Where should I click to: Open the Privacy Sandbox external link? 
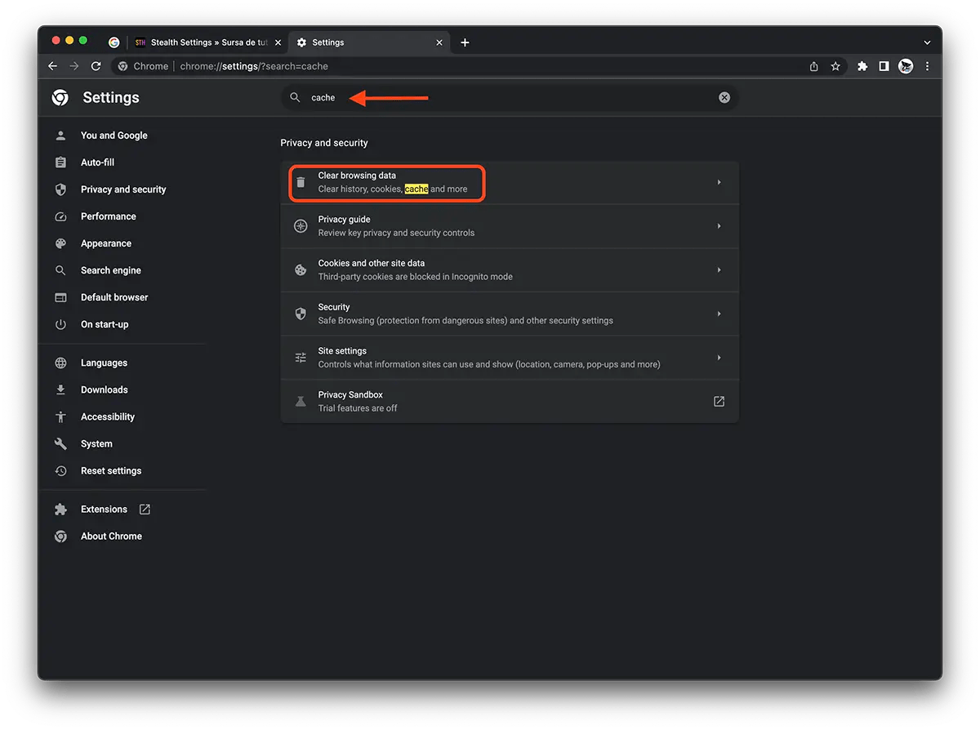coord(718,401)
